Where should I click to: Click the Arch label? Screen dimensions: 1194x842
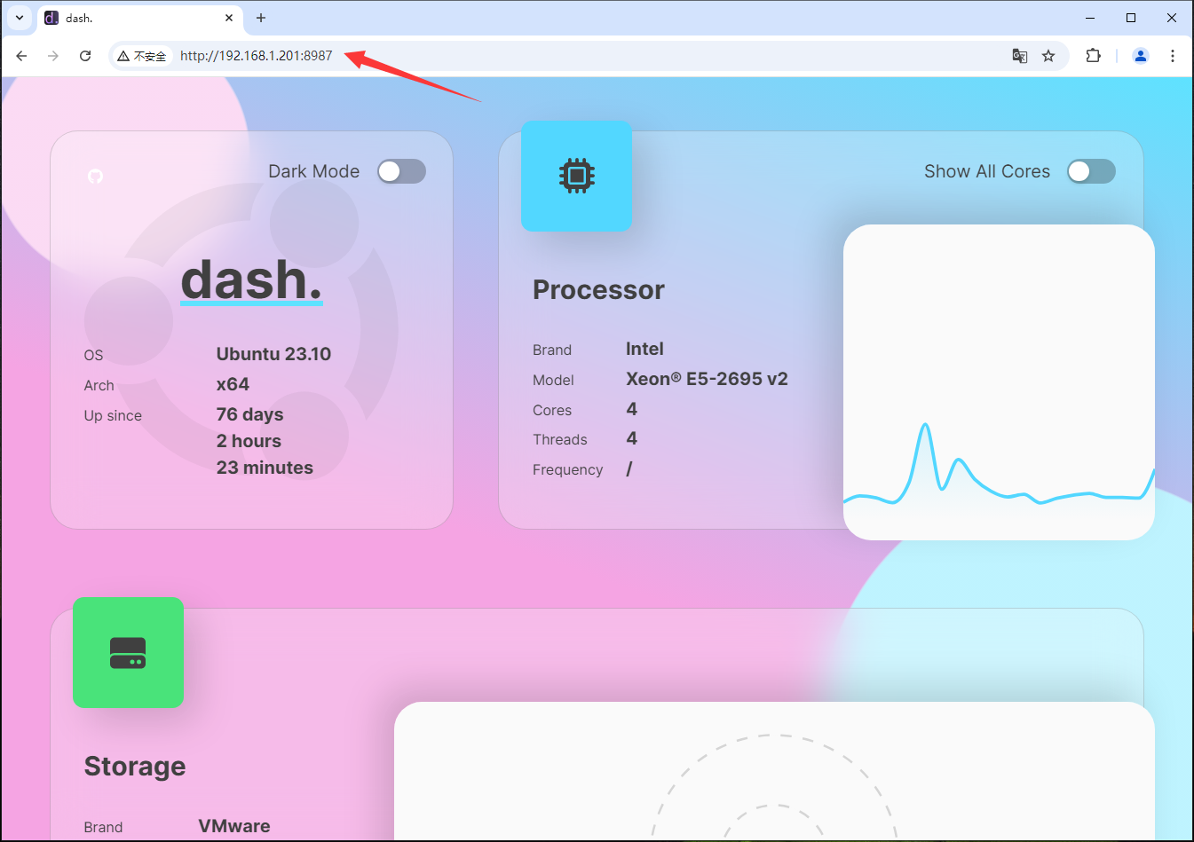point(99,385)
